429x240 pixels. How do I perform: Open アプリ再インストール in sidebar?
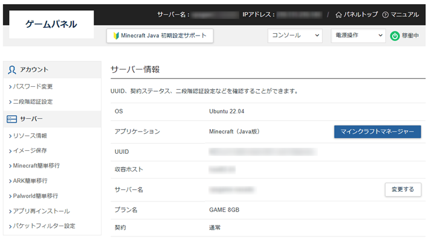tap(41, 211)
